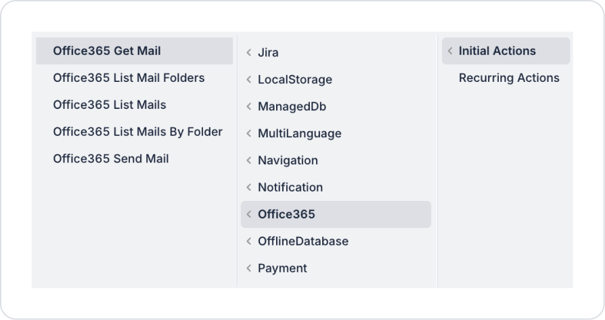605x320 pixels.
Task: Click chevron beside Payment
Action: pos(249,269)
